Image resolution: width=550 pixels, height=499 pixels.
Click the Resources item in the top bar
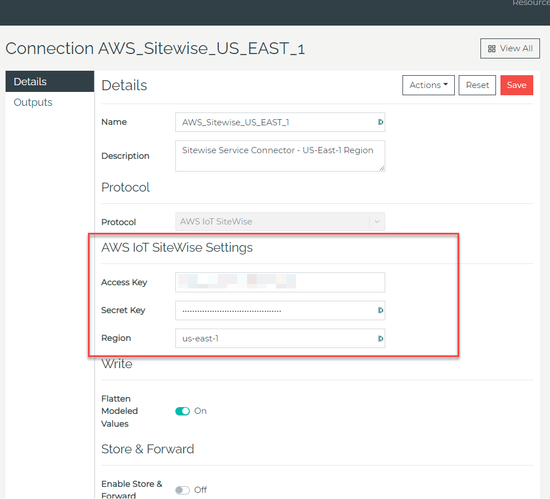(531, 3)
